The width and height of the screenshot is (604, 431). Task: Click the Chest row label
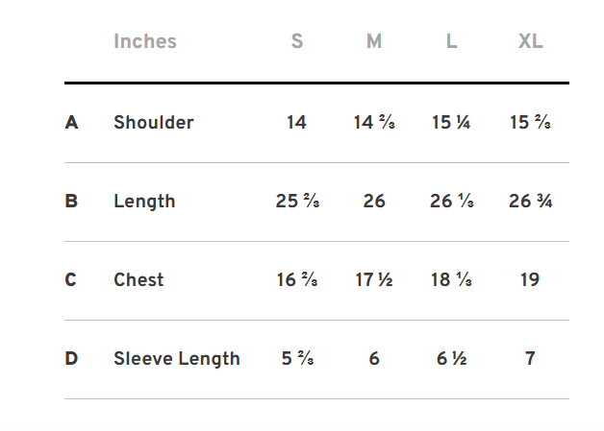pos(138,279)
